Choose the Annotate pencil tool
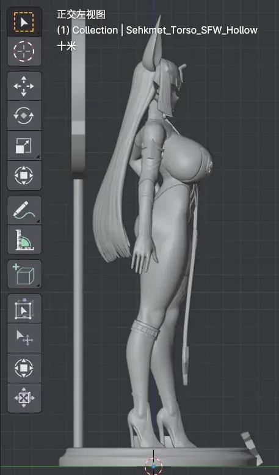Viewport: 279px width, 475px height. point(24,210)
